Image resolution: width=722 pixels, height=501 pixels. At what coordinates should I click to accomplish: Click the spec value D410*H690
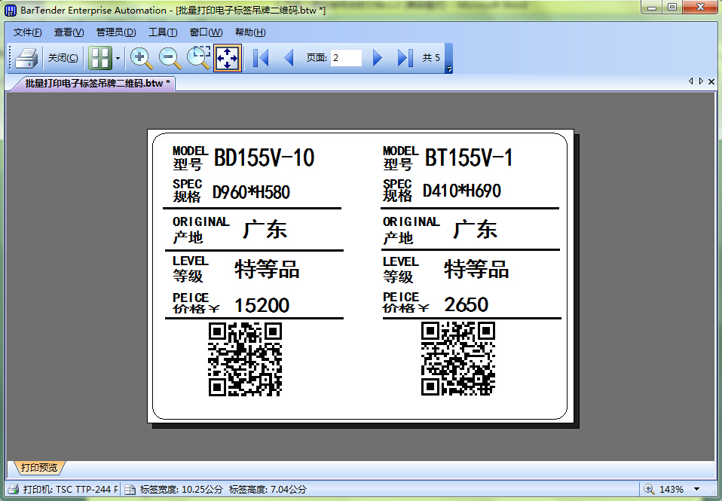pyautogui.click(x=462, y=191)
